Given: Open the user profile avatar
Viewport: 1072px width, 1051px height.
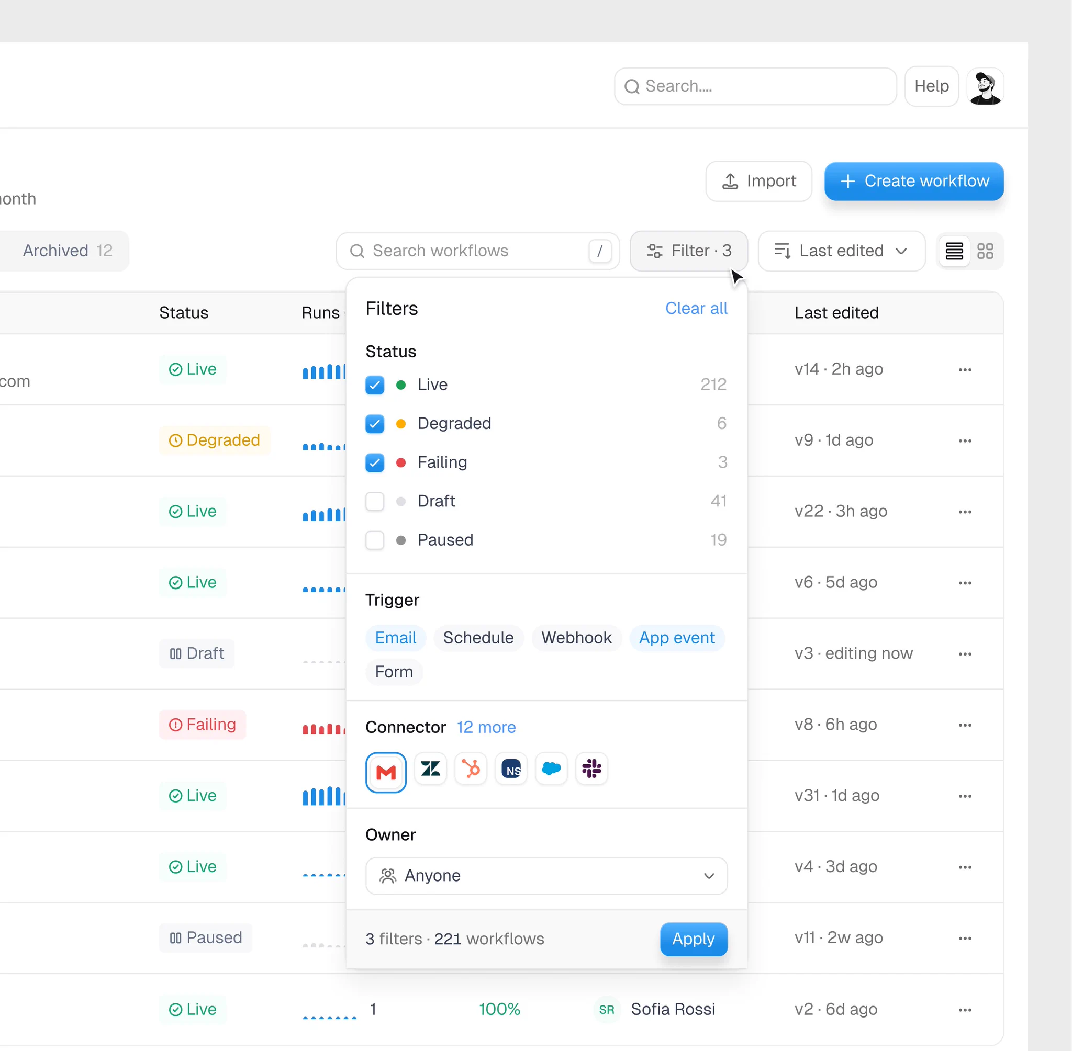Looking at the screenshot, I should (x=985, y=87).
